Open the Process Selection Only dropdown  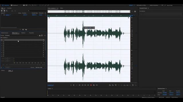pos(40,67)
